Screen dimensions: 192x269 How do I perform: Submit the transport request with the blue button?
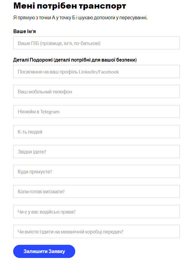(x=44, y=252)
